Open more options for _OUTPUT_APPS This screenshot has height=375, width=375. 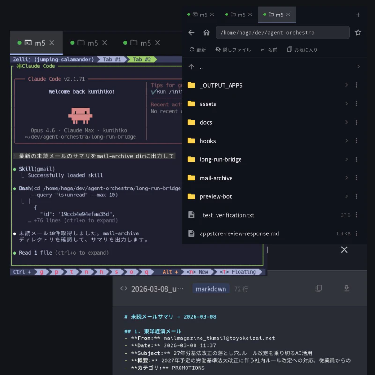(x=356, y=85)
